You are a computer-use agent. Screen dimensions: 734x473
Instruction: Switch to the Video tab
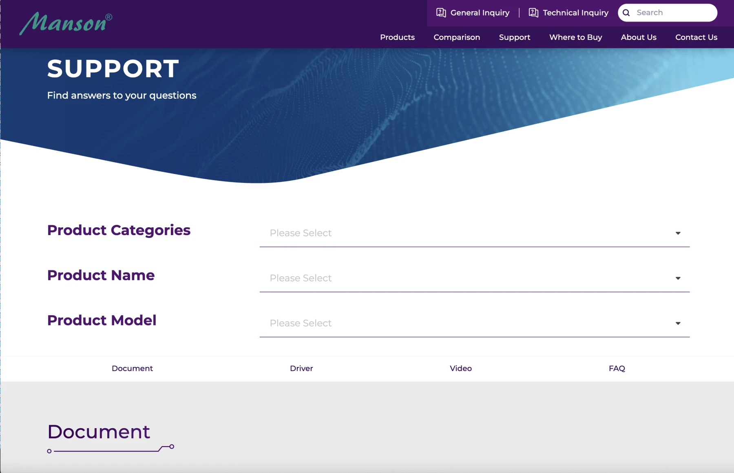coord(461,368)
